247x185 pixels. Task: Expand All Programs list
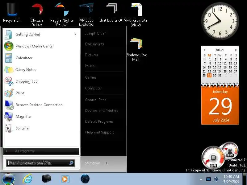(41, 151)
